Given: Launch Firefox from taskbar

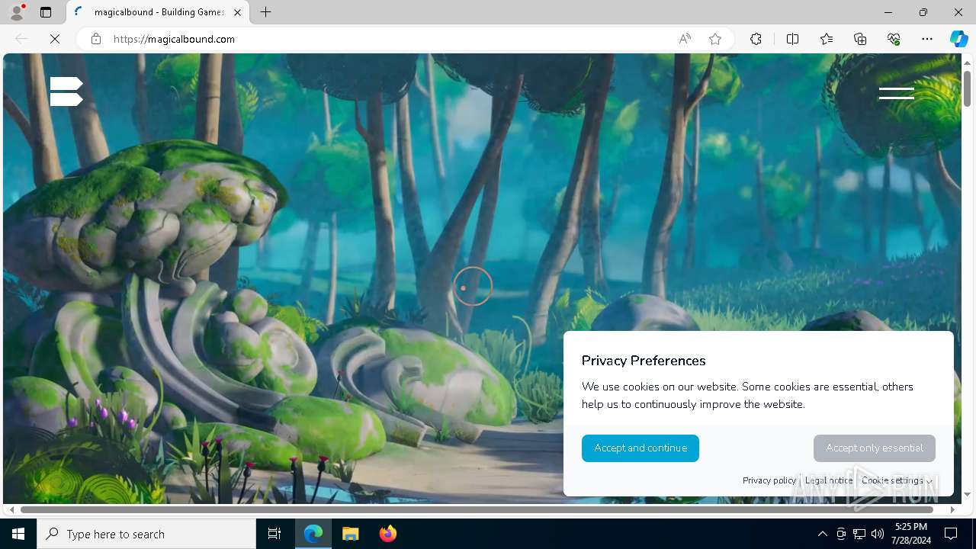Looking at the screenshot, I should point(388,534).
